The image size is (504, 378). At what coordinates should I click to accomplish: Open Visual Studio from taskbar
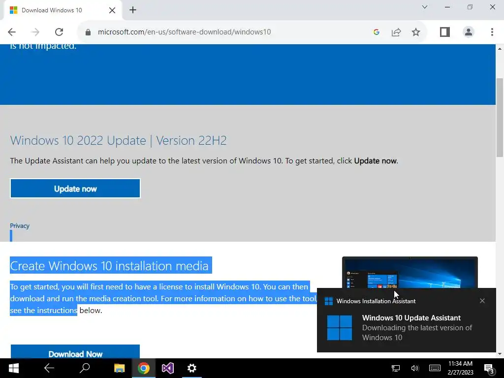tap(167, 368)
